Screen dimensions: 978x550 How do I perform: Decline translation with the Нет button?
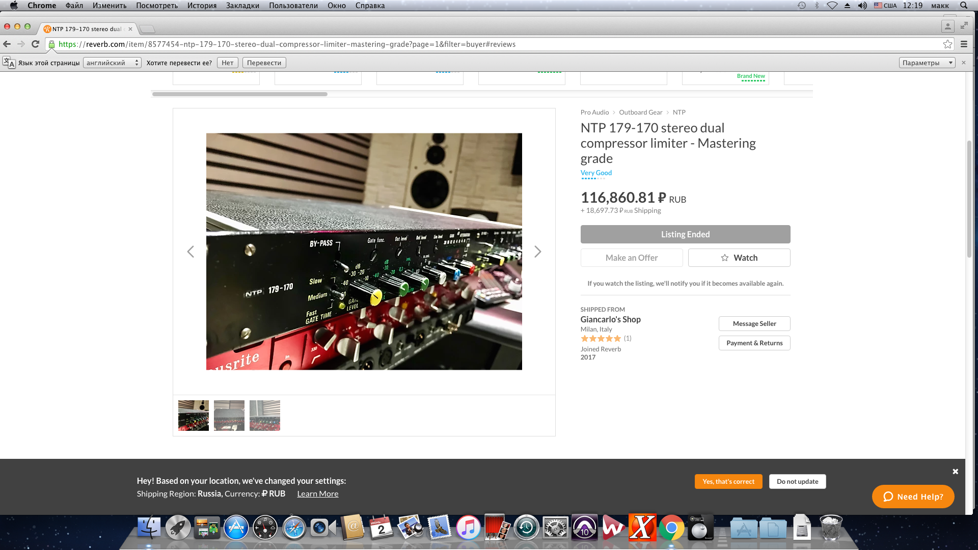pyautogui.click(x=228, y=63)
